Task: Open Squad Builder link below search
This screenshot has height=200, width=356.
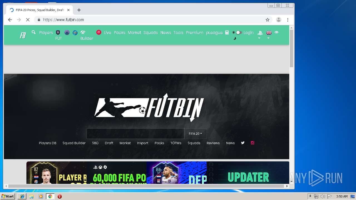Action: tap(74, 143)
